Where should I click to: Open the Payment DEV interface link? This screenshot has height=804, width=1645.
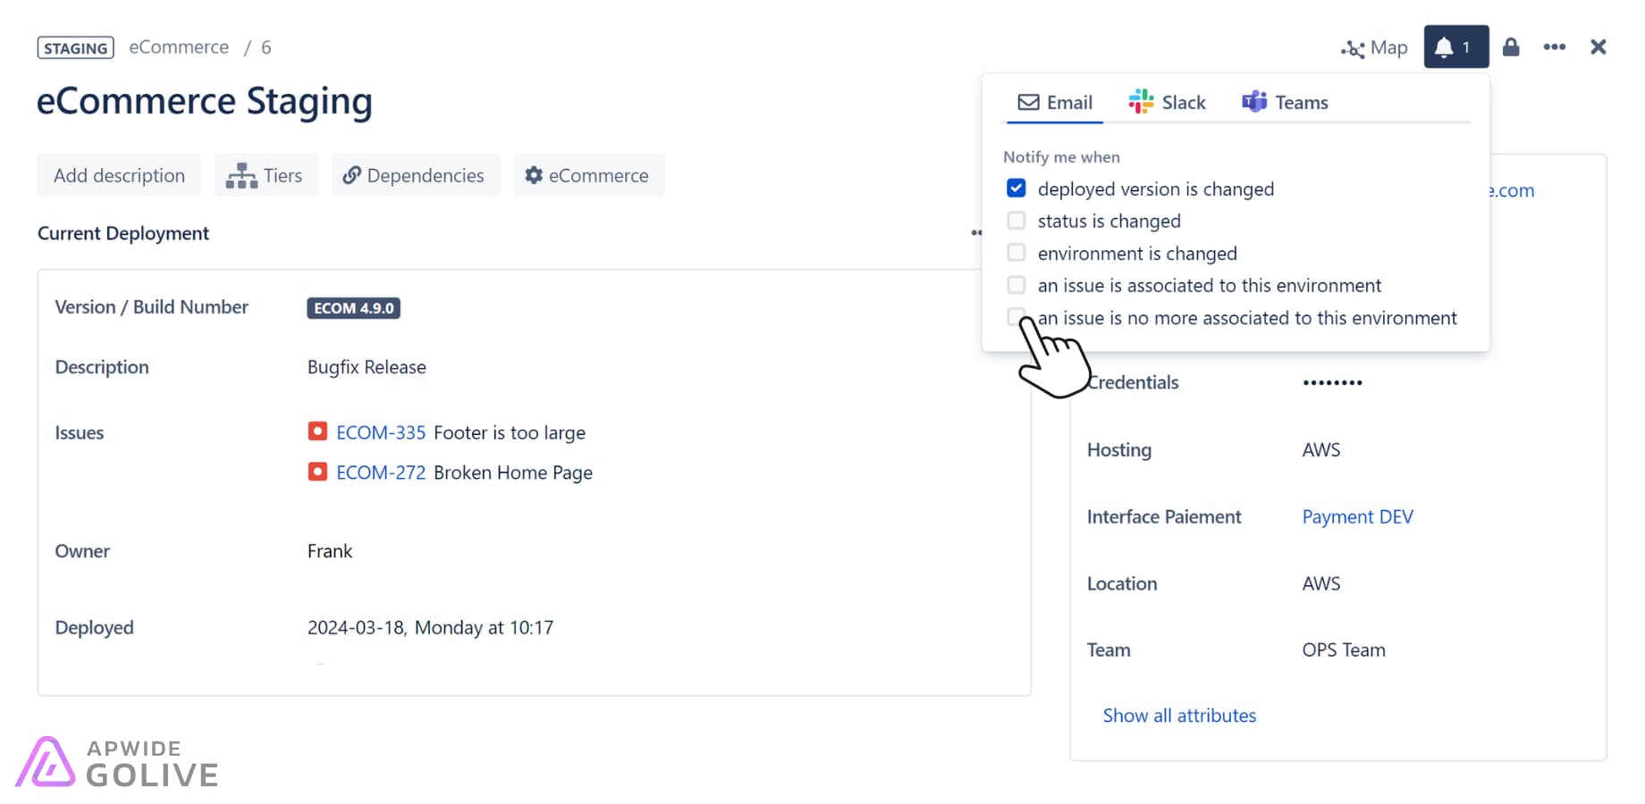1357,516
